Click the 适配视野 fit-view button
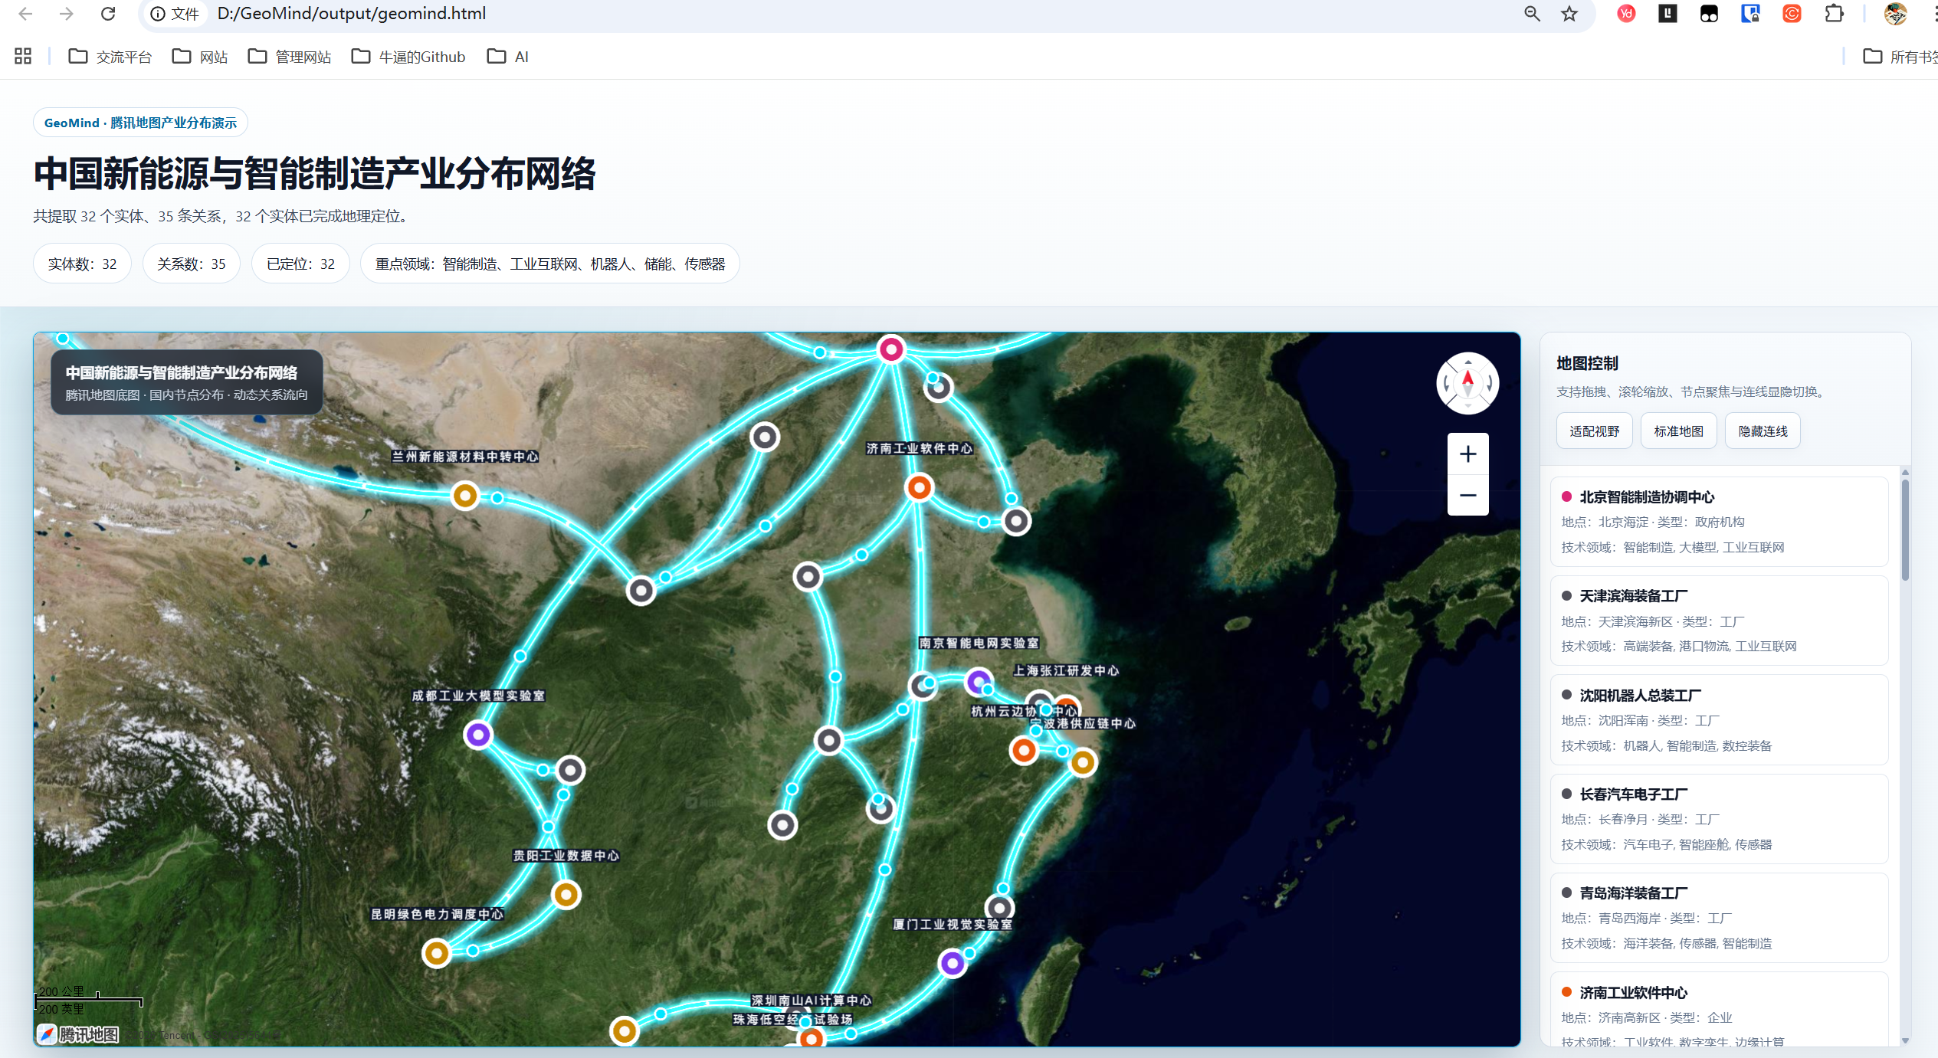The image size is (1938, 1058). coord(1594,431)
